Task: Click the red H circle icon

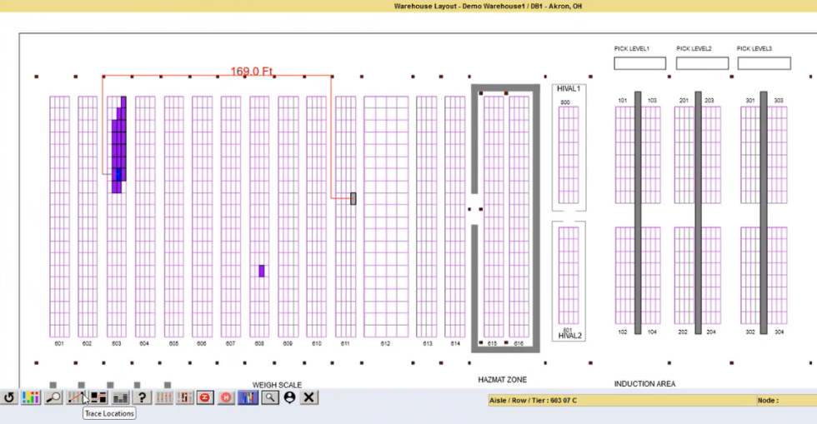Action: tap(226, 397)
